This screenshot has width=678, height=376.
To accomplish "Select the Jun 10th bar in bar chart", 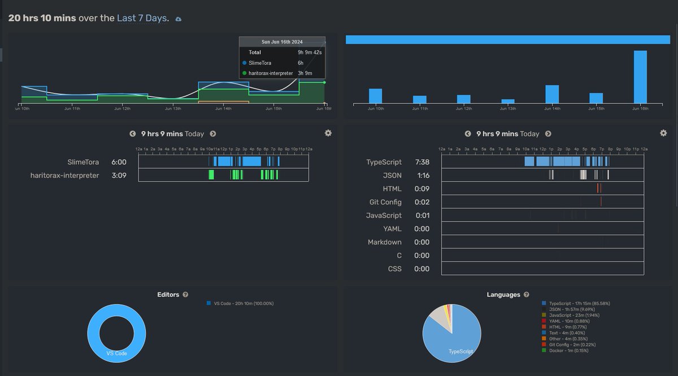I will [376, 96].
